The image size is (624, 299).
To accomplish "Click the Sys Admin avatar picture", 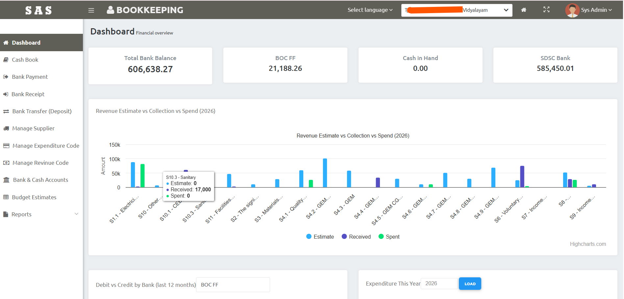I will 572,10.
